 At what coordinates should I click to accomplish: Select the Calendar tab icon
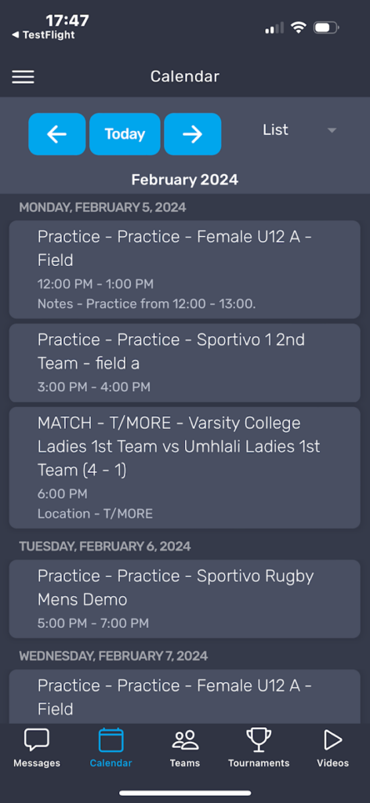coord(111,740)
